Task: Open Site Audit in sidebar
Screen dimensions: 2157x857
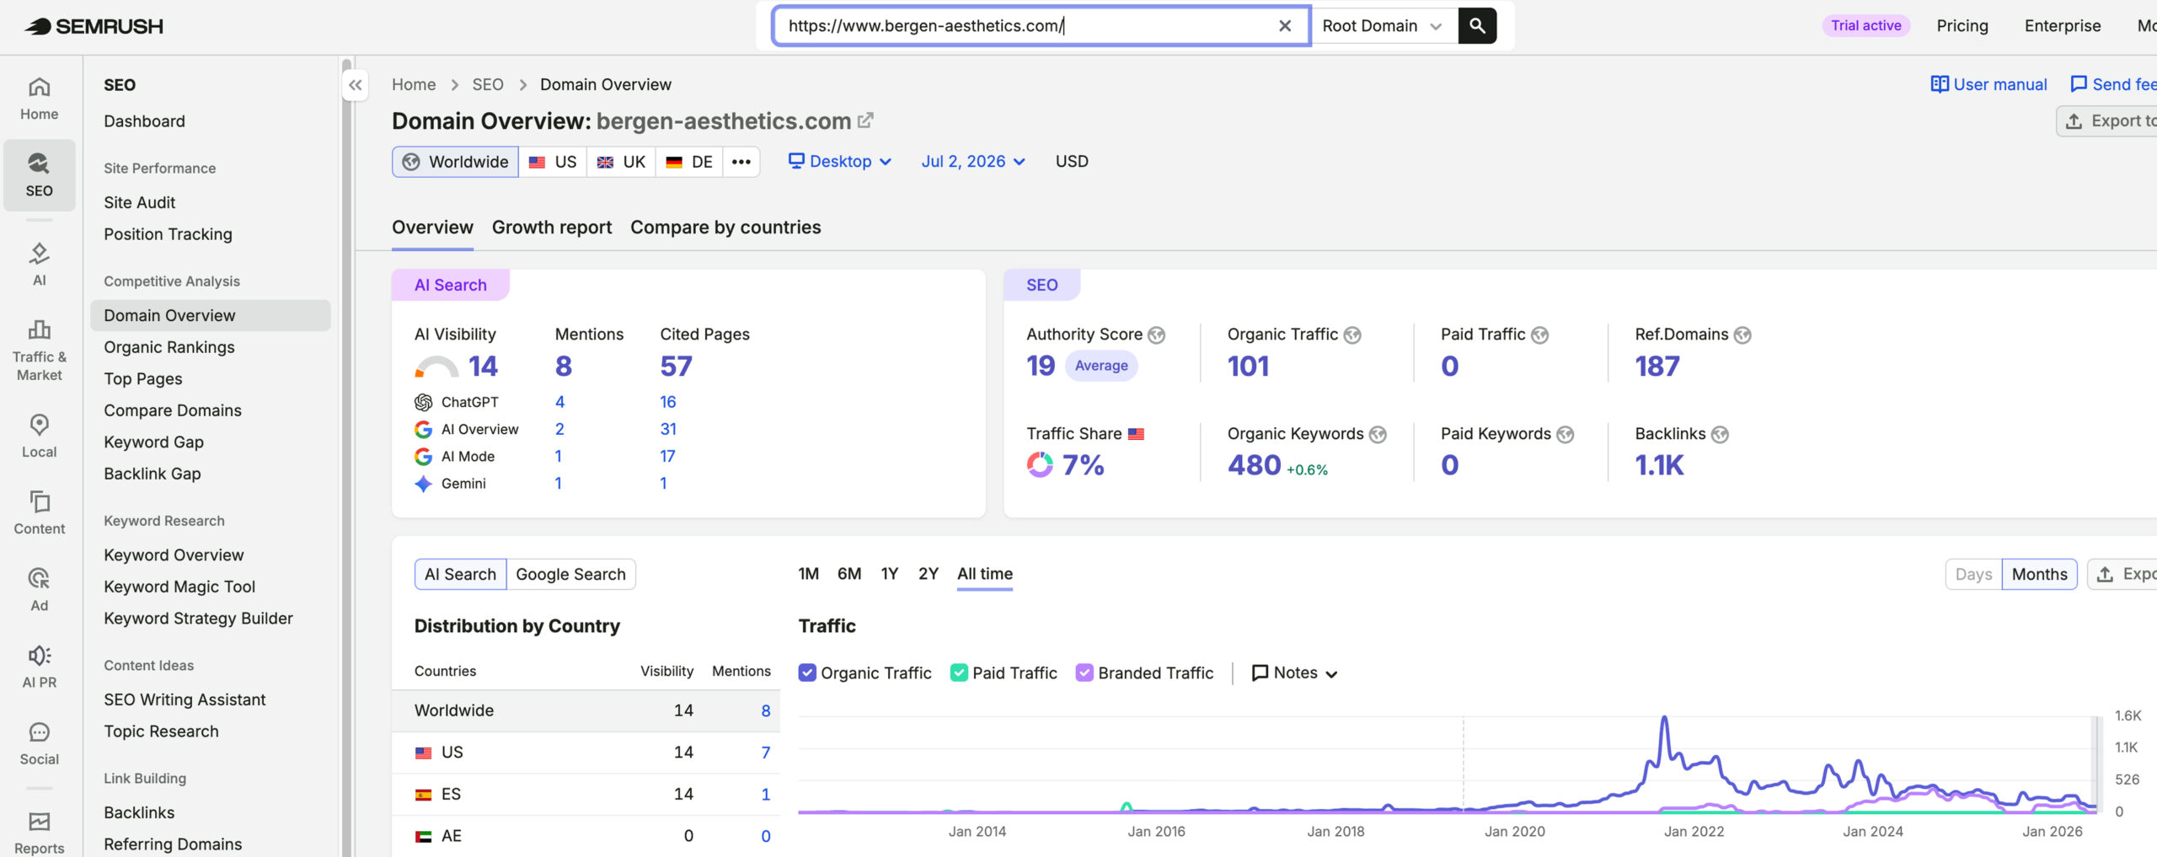Action: (x=140, y=202)
